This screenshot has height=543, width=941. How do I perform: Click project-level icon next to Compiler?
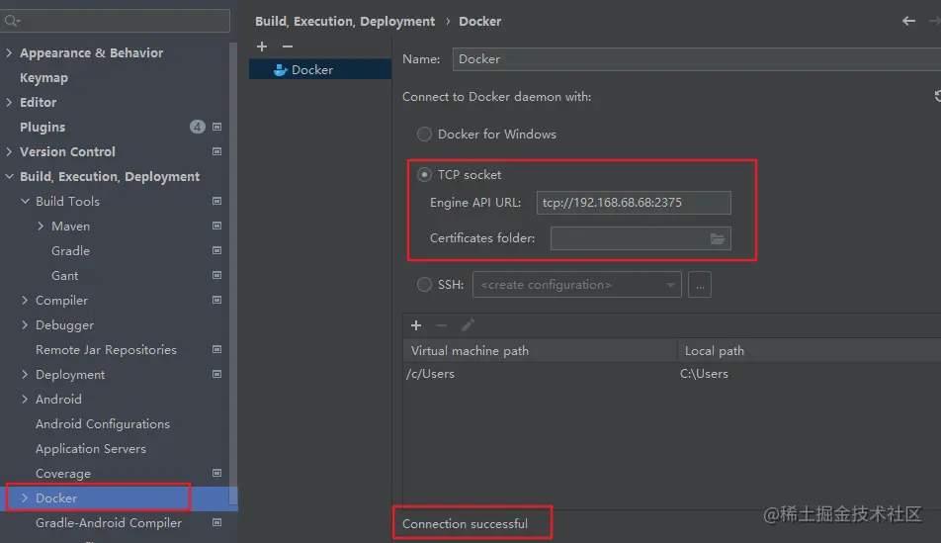(x=217, y=299)
